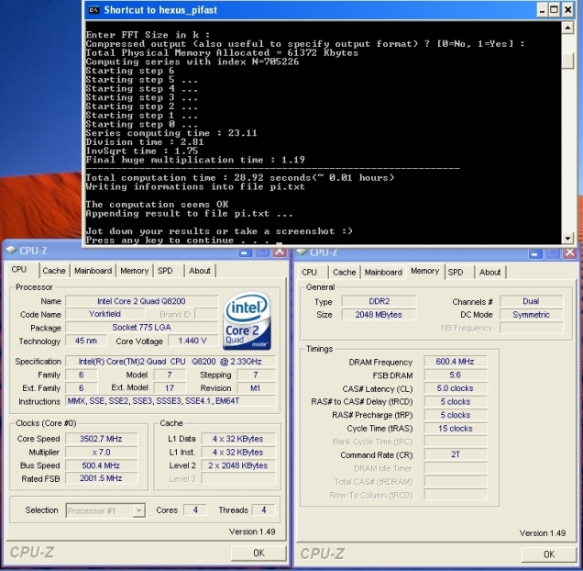Click the processor name field Intel Core 2 Quad Q8200
Viewport: 583px width, 571px height.
[142, 301]
